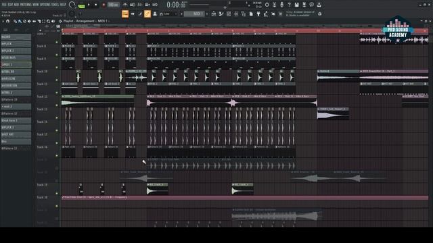Click the microphone recording icon
Image resolution: width=433 pixels, height=243 pixels.
click(281, 5)
